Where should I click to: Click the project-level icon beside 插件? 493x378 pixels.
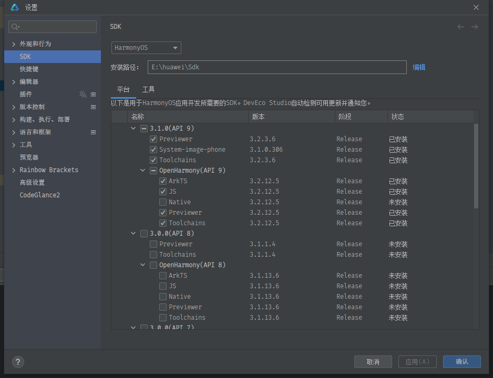(94, 94)
